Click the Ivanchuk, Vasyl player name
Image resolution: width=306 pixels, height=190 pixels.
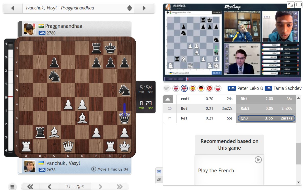pos(63,163)
